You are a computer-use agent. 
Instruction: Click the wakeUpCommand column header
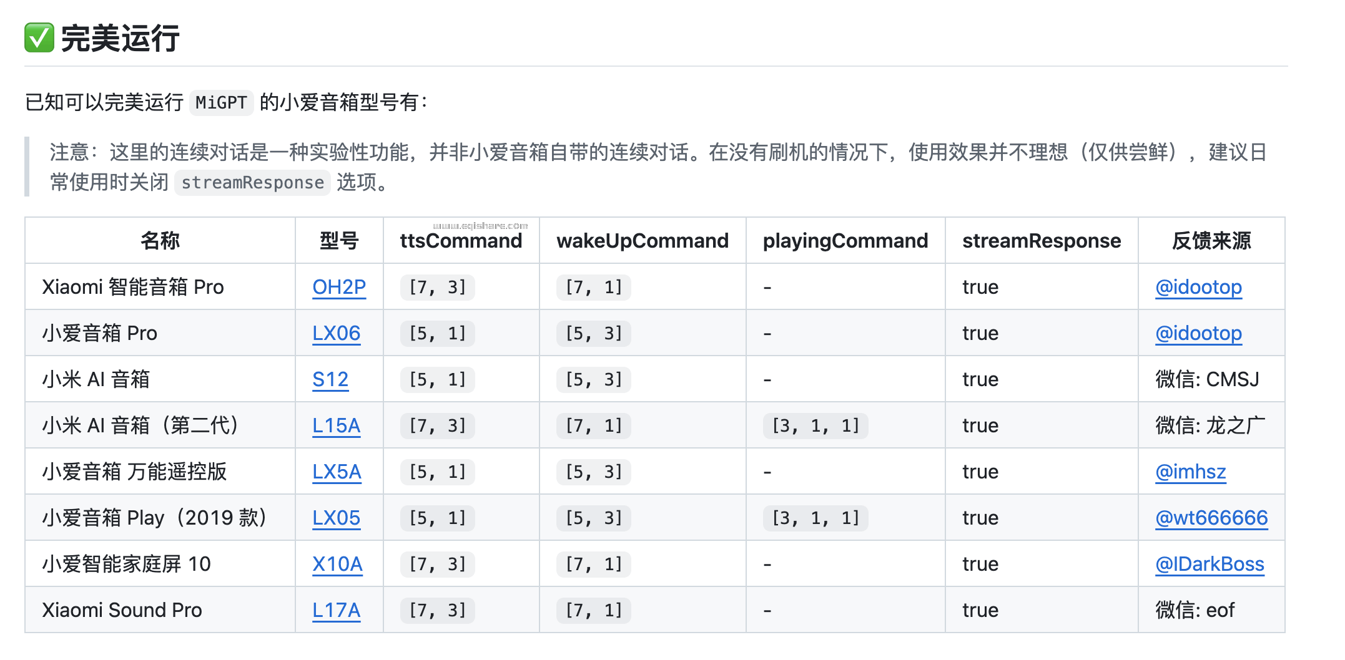click(643, 241)
